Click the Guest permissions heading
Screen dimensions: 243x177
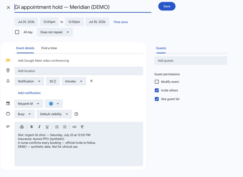[167, 74]
